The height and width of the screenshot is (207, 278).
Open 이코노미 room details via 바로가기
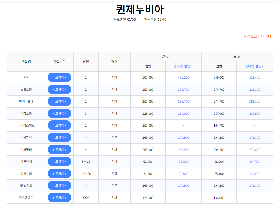click(59, 173)
